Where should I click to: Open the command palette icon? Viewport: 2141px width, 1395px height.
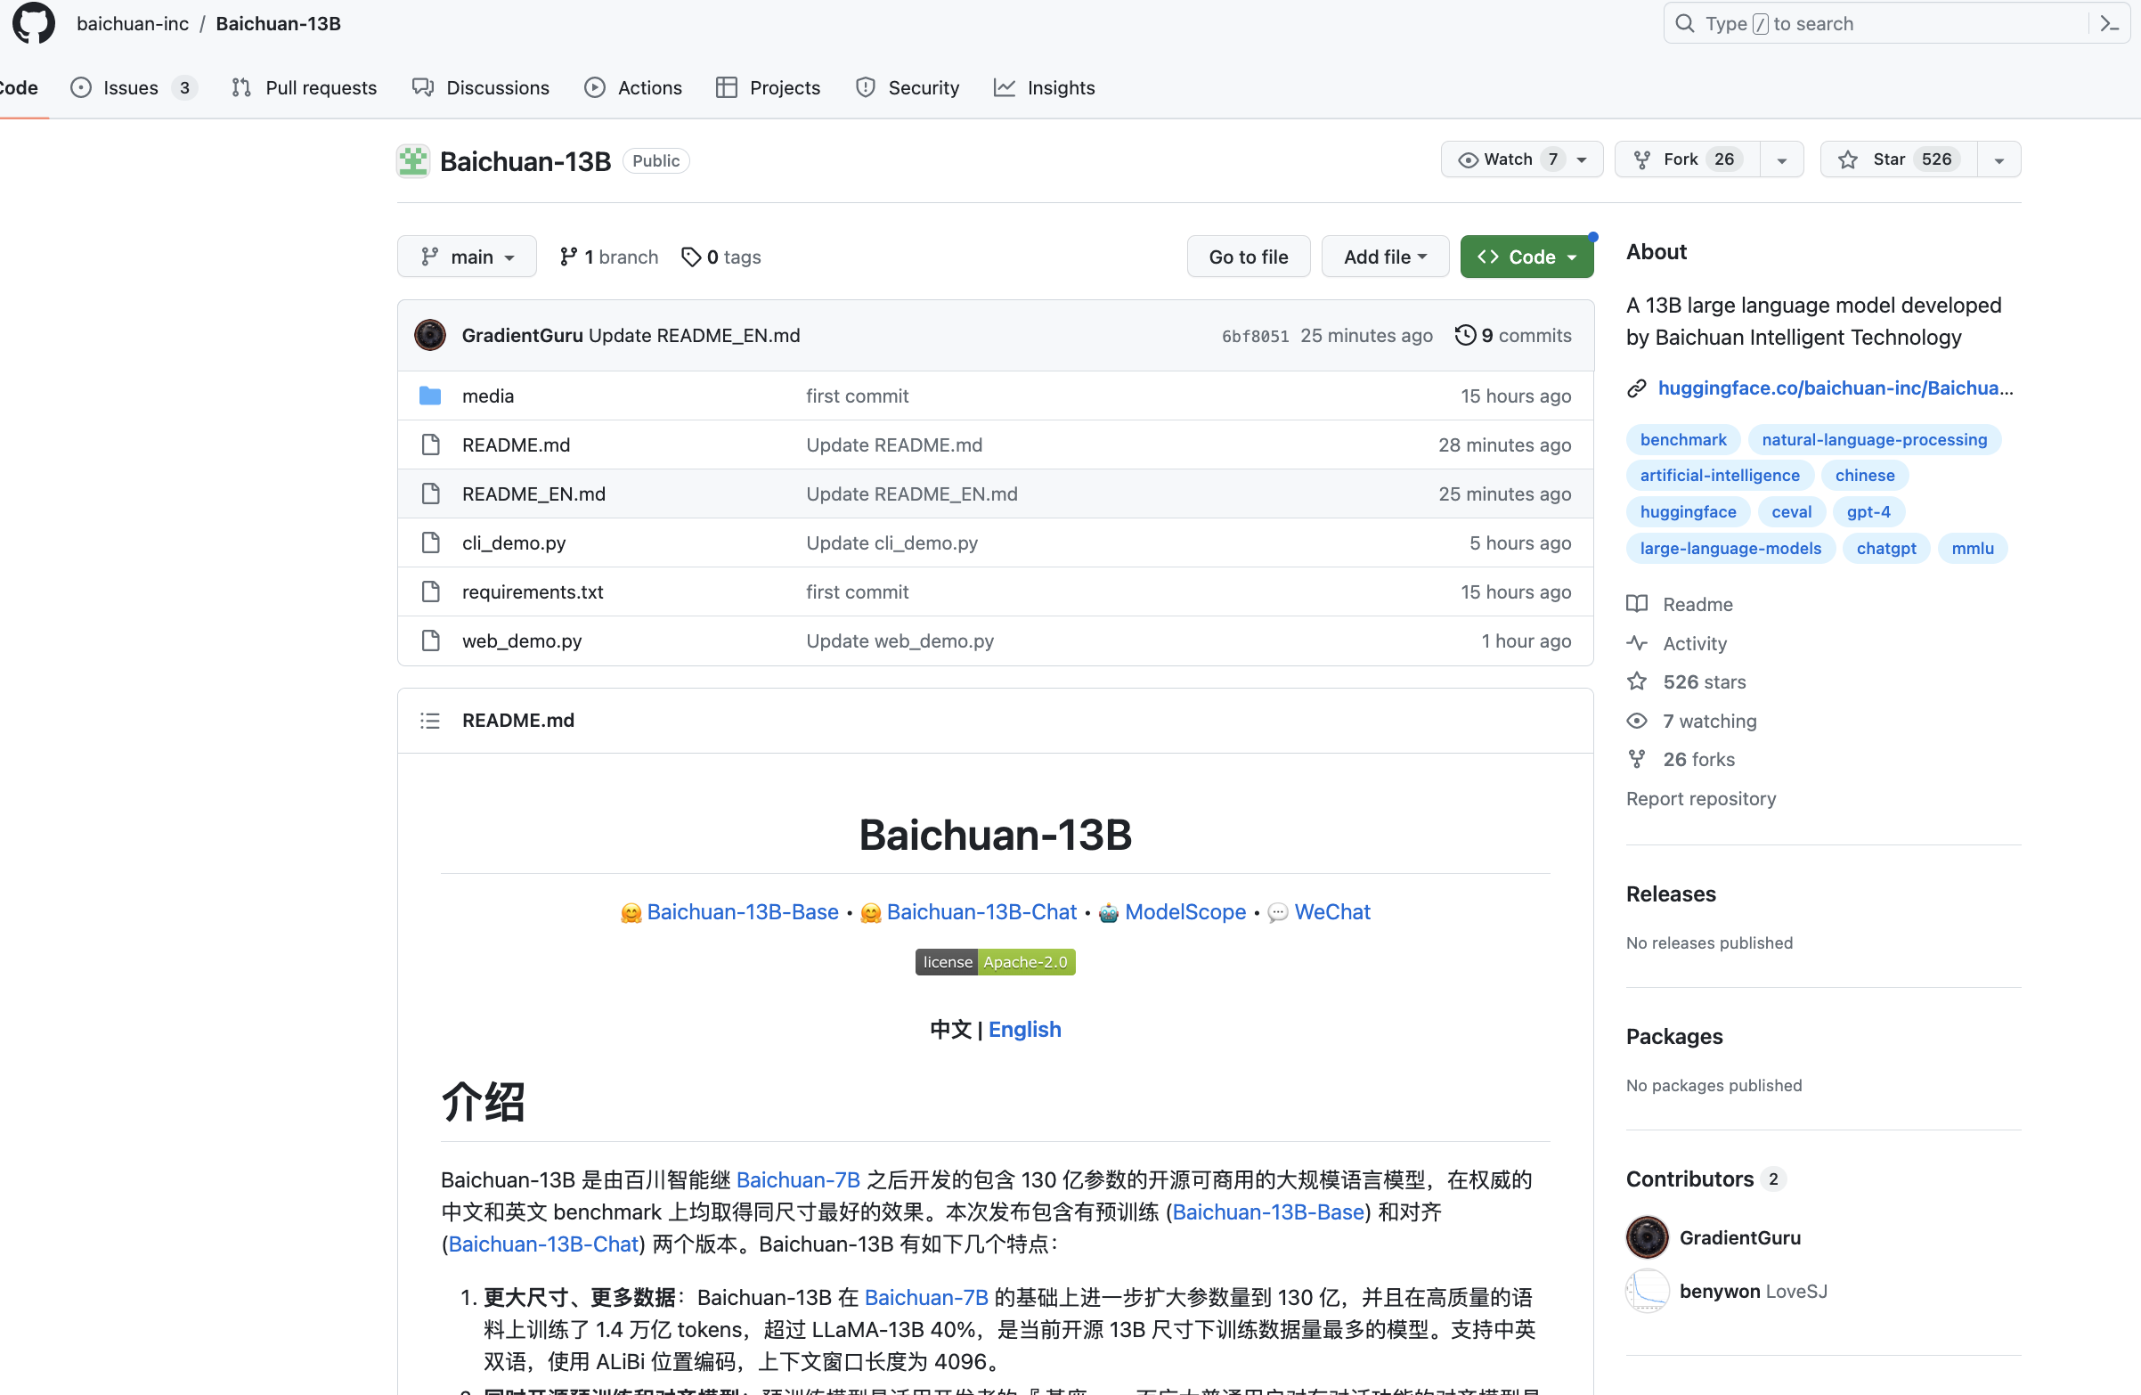pyautogui.click(x=2110, y=23)
